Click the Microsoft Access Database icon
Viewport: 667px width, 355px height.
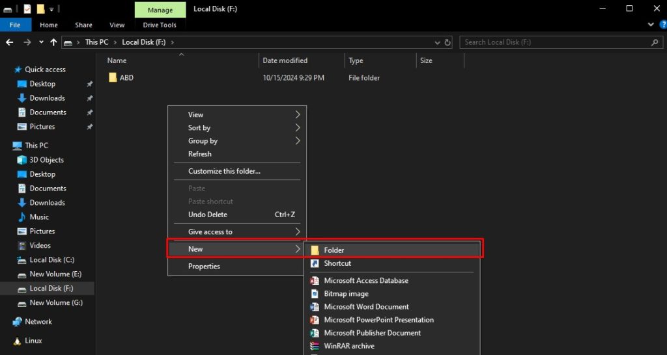pyautogui.click(x=315, y=281)
